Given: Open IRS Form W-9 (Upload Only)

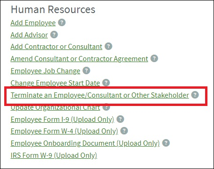Looking at the screenshot, I should coord(54,155).
